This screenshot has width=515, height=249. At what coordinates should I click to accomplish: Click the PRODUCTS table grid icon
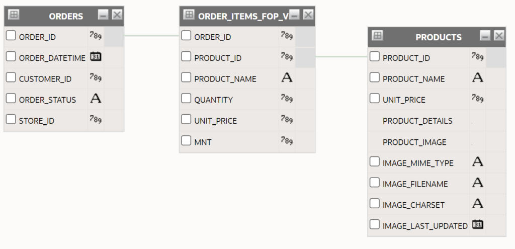point(377,35)
